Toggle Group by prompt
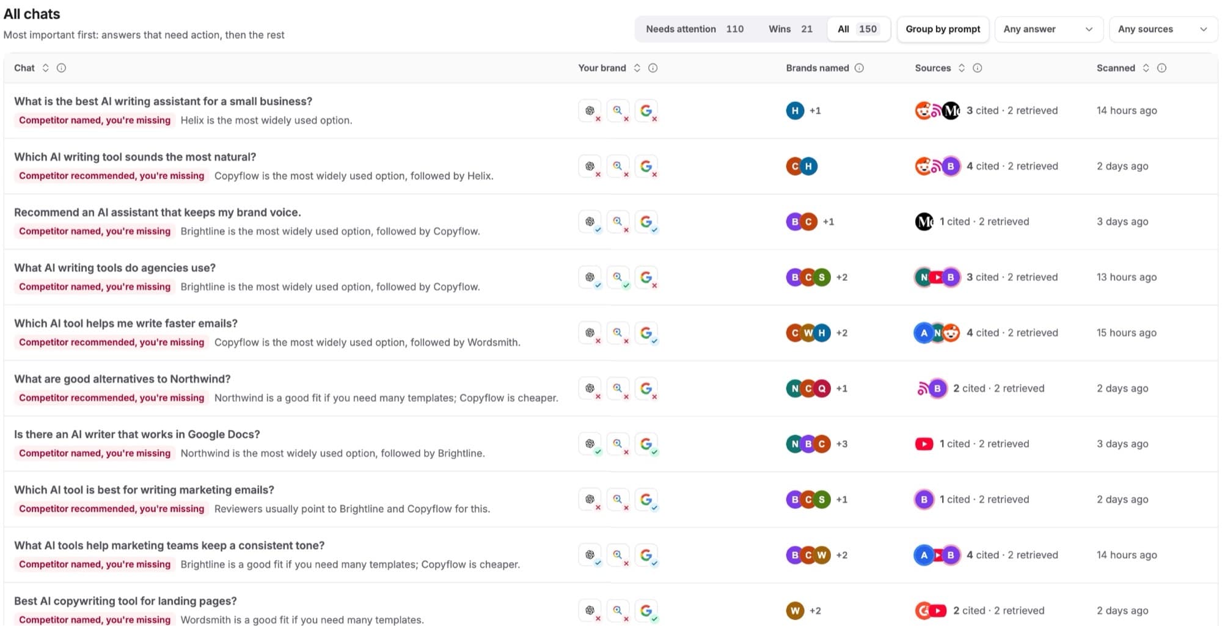This screenshot has height=626, width=1222. click(943, 29)
